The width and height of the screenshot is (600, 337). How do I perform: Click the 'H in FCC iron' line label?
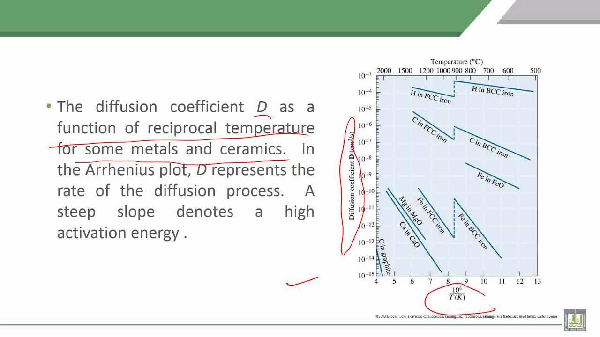[430, 97]
